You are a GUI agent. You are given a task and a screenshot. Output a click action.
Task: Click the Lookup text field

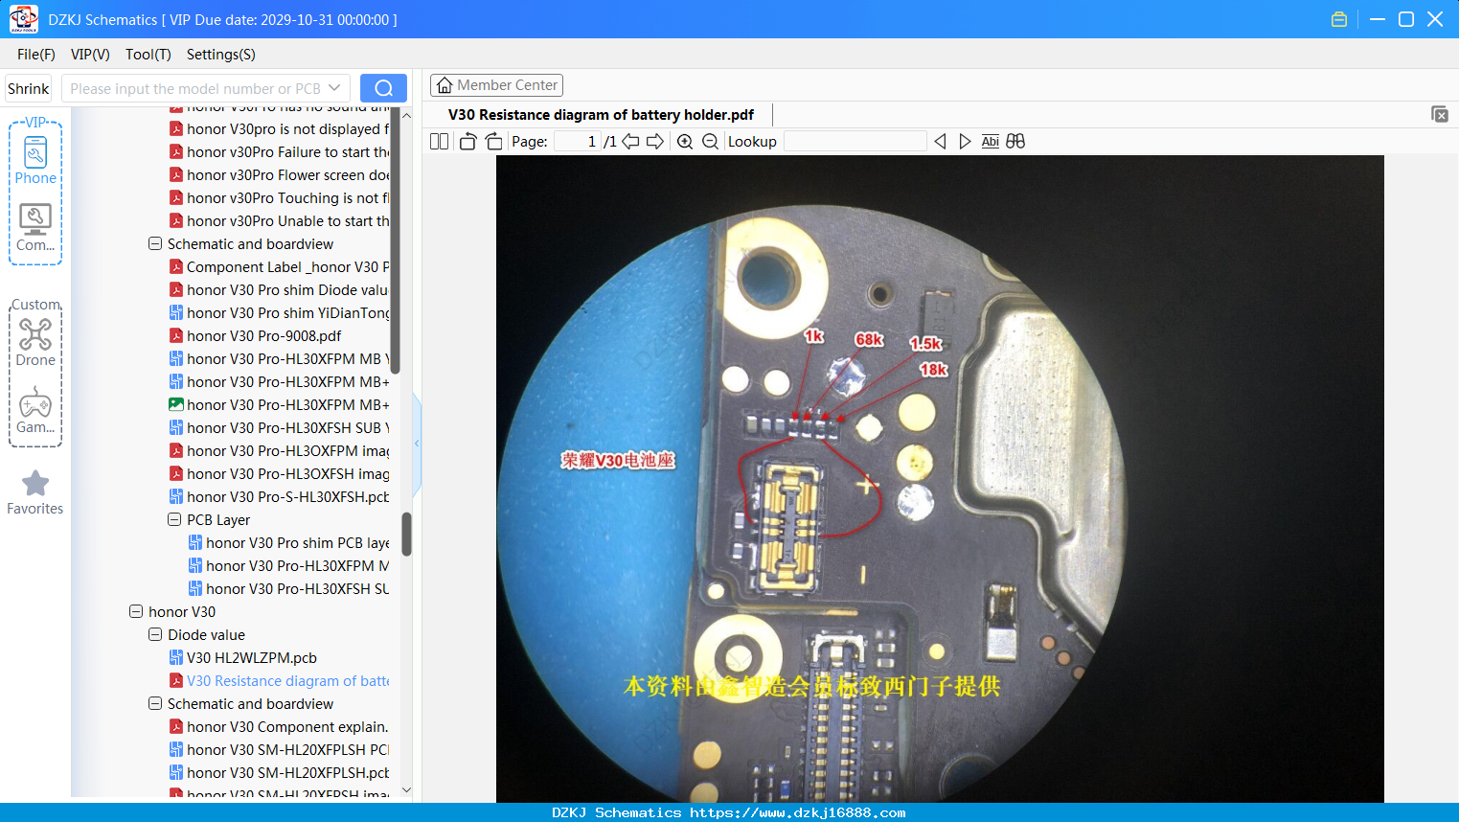point(855,142)
